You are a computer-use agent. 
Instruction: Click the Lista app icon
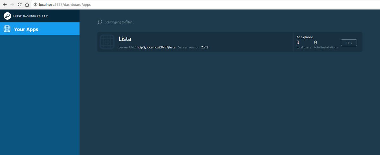[x=107, y=42]
